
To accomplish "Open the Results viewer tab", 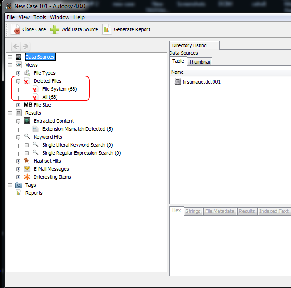I will point(247,211).
